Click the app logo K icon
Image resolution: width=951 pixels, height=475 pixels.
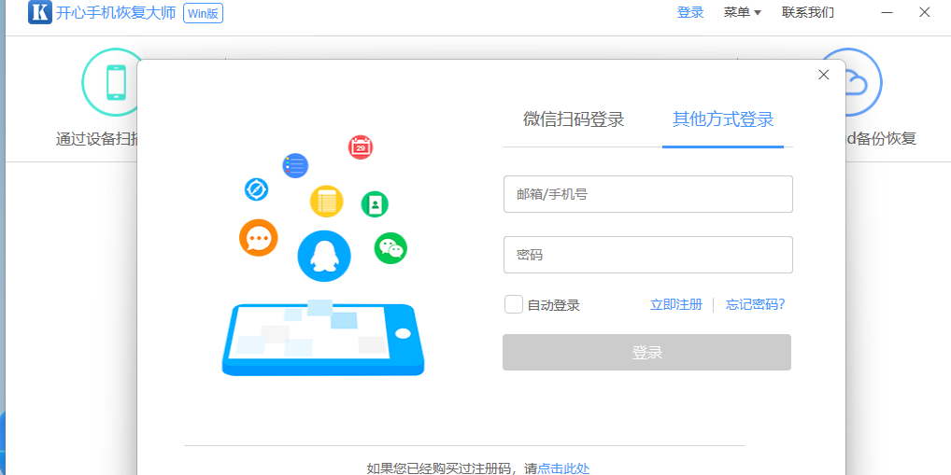[39, 13]
